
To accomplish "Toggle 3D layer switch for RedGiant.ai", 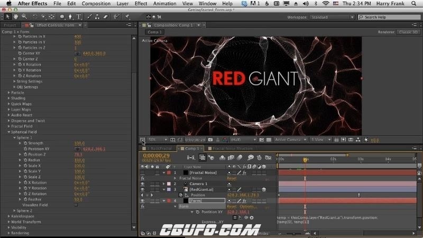I will pyautogui.click(x=264, y=189).
